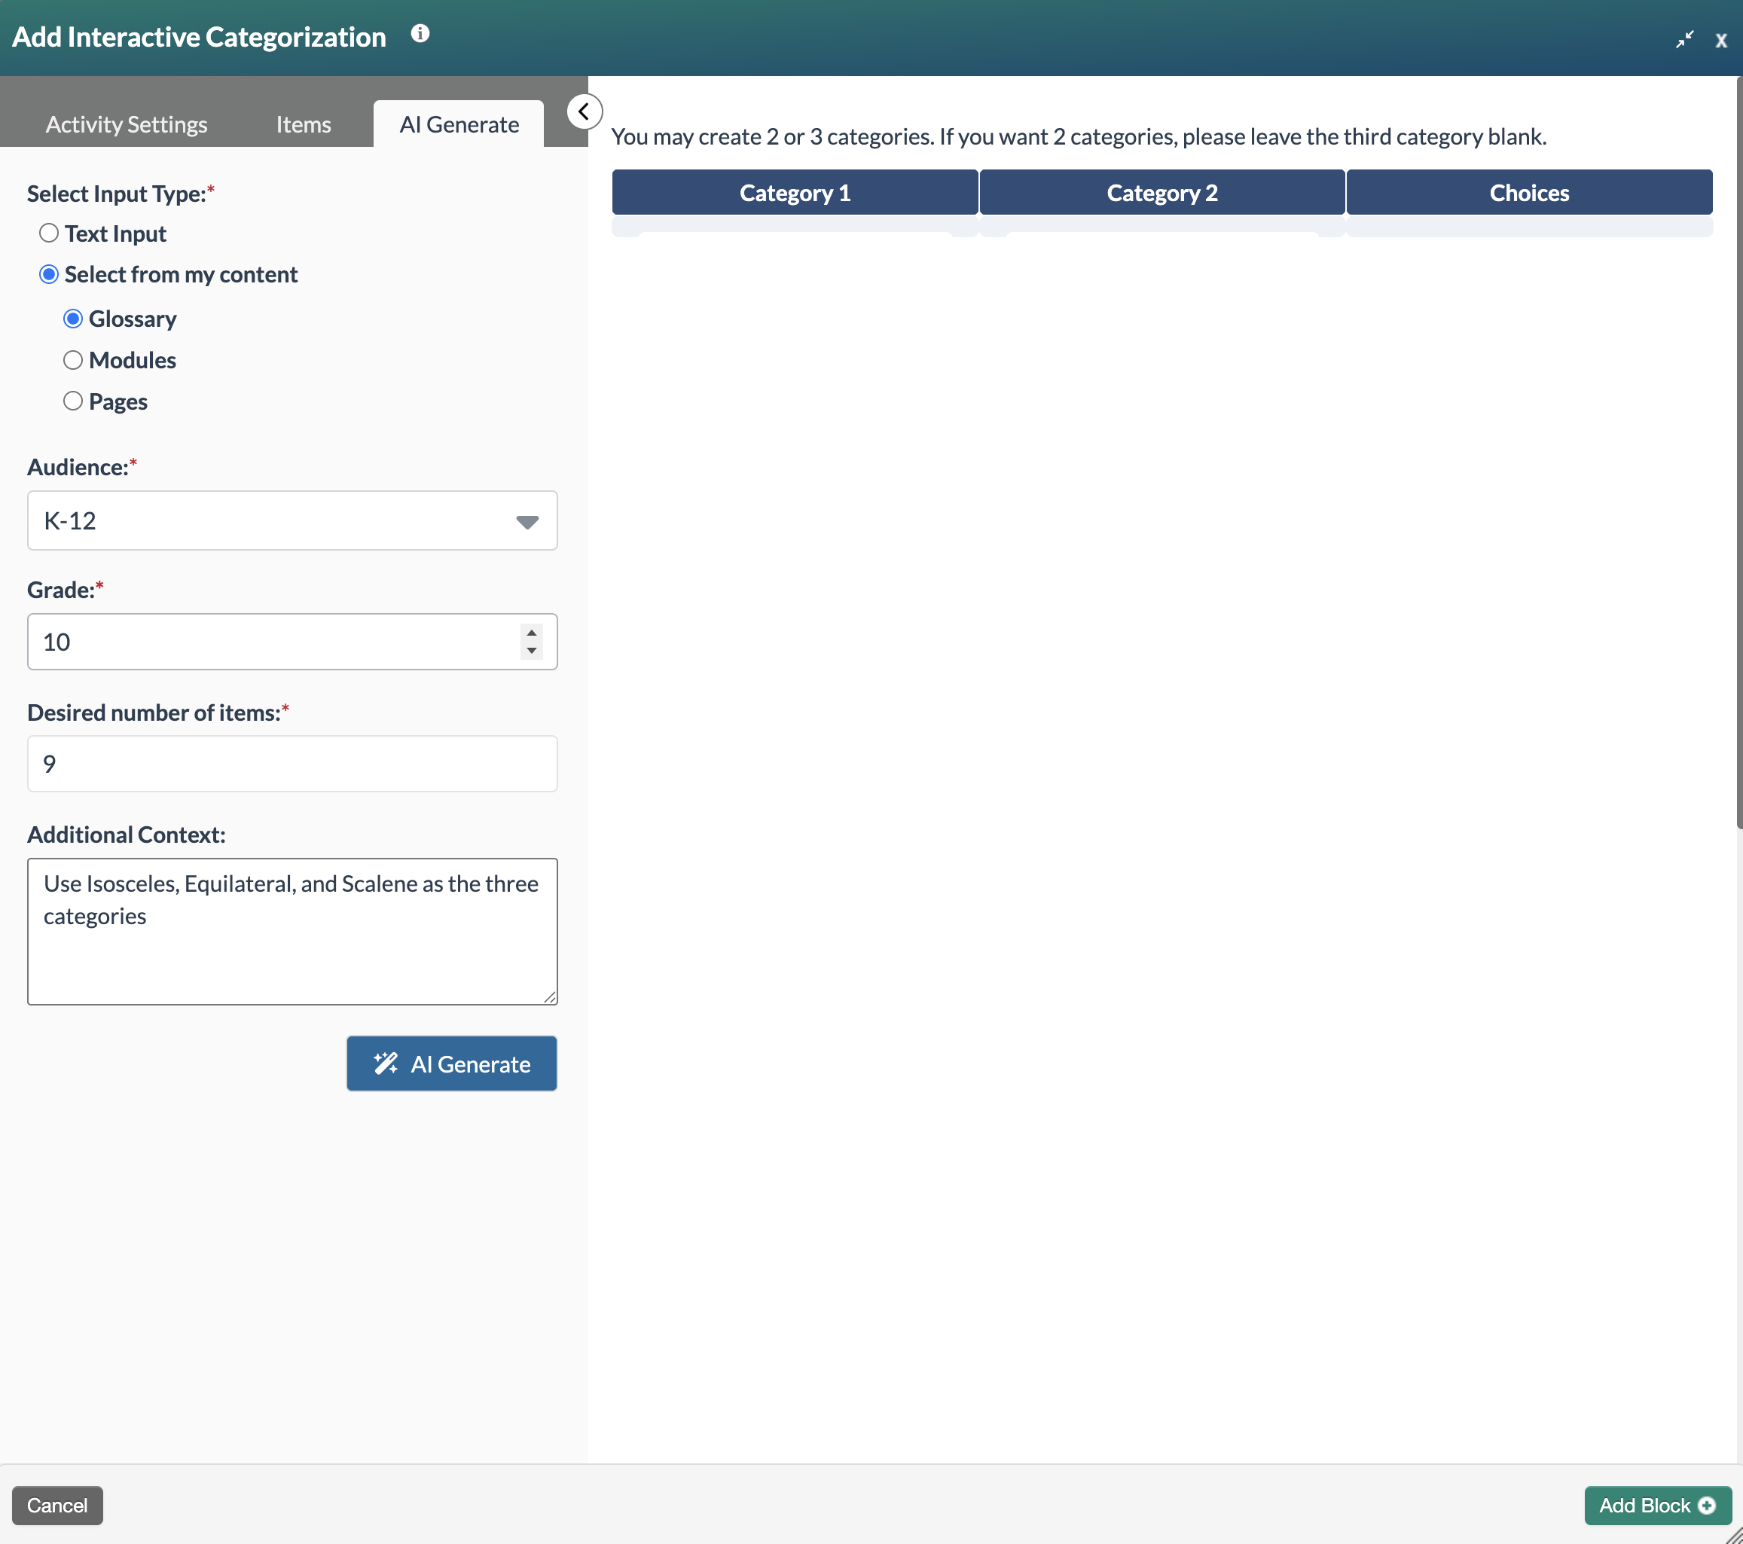
Task: Open the AI Generate tab
Action: (459, 124)
